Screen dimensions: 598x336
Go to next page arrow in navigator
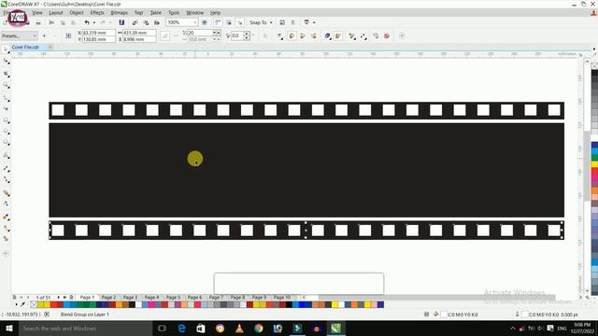[x=58, y=297]
